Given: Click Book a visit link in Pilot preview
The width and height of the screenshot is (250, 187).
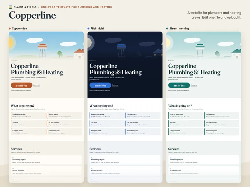Looking at the screenshot, I should pos(115,85).
